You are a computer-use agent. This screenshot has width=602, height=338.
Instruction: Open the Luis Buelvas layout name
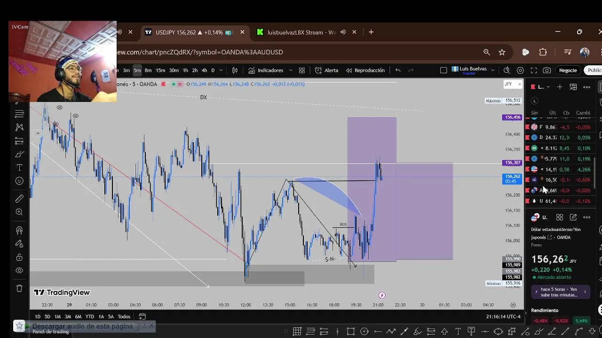click(x=469, y=70)
